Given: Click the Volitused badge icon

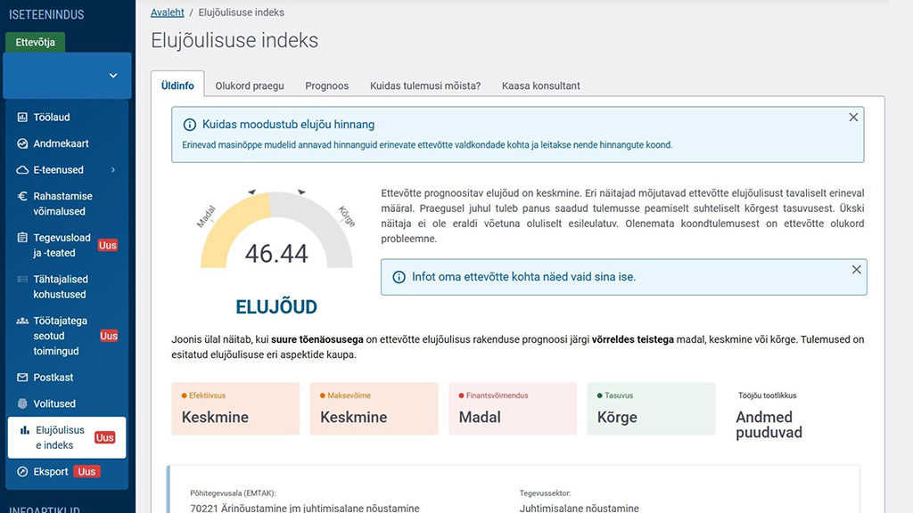Looking at the screenshot, I should (x=23, y=404).
